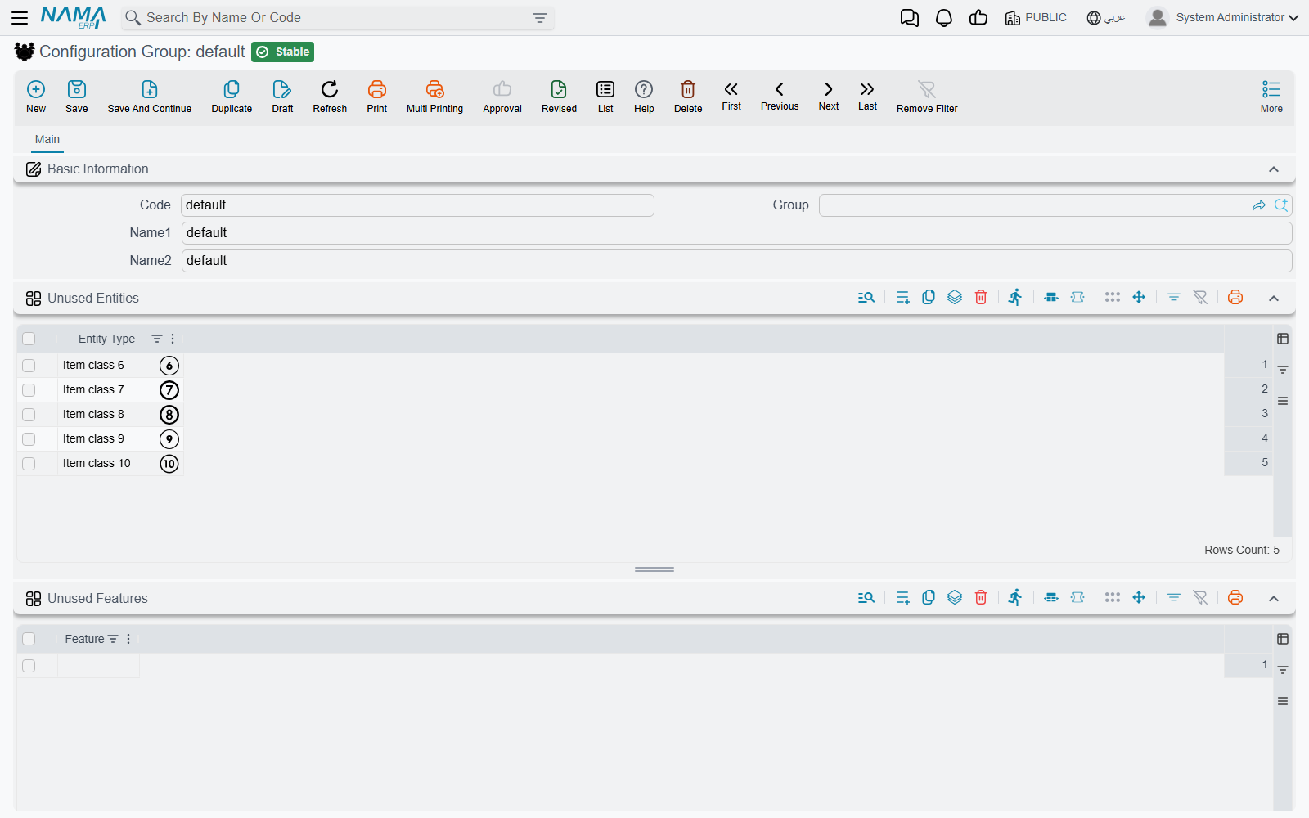Click the layers icon in Unused Features toolbar

pos(955,598)
